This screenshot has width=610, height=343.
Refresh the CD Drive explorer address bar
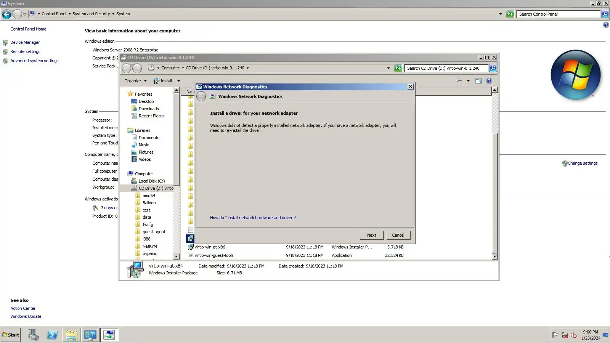coord(398,68)
